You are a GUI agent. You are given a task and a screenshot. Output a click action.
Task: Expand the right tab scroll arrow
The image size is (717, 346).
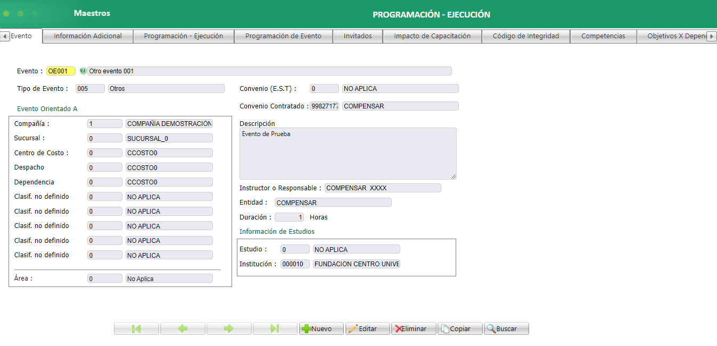pyautogui.click(x=712, y=36)
